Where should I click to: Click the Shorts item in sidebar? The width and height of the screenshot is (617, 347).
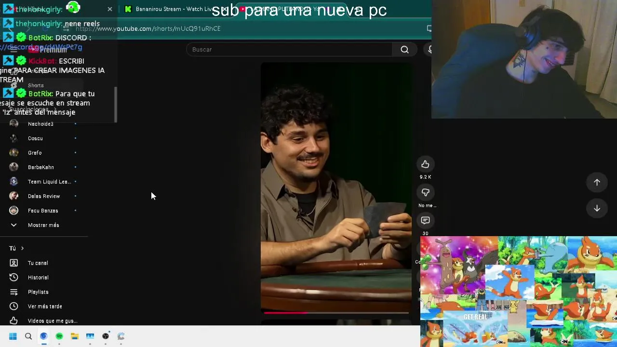point(36,85)
